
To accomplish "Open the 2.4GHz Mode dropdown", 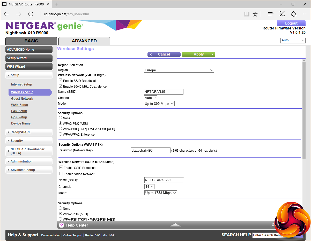I will coord(159,104).
